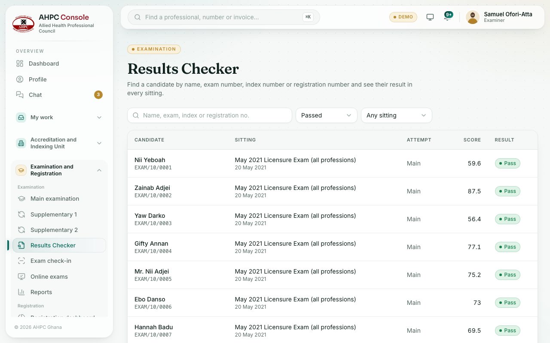Image resolution: width=550 pixels, height=343 pixels.
Task: Select candidate Gifty Annan
Action: 151,244
